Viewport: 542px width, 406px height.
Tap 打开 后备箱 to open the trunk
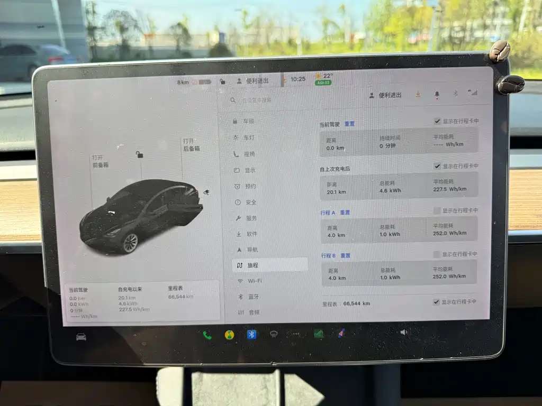191,145
